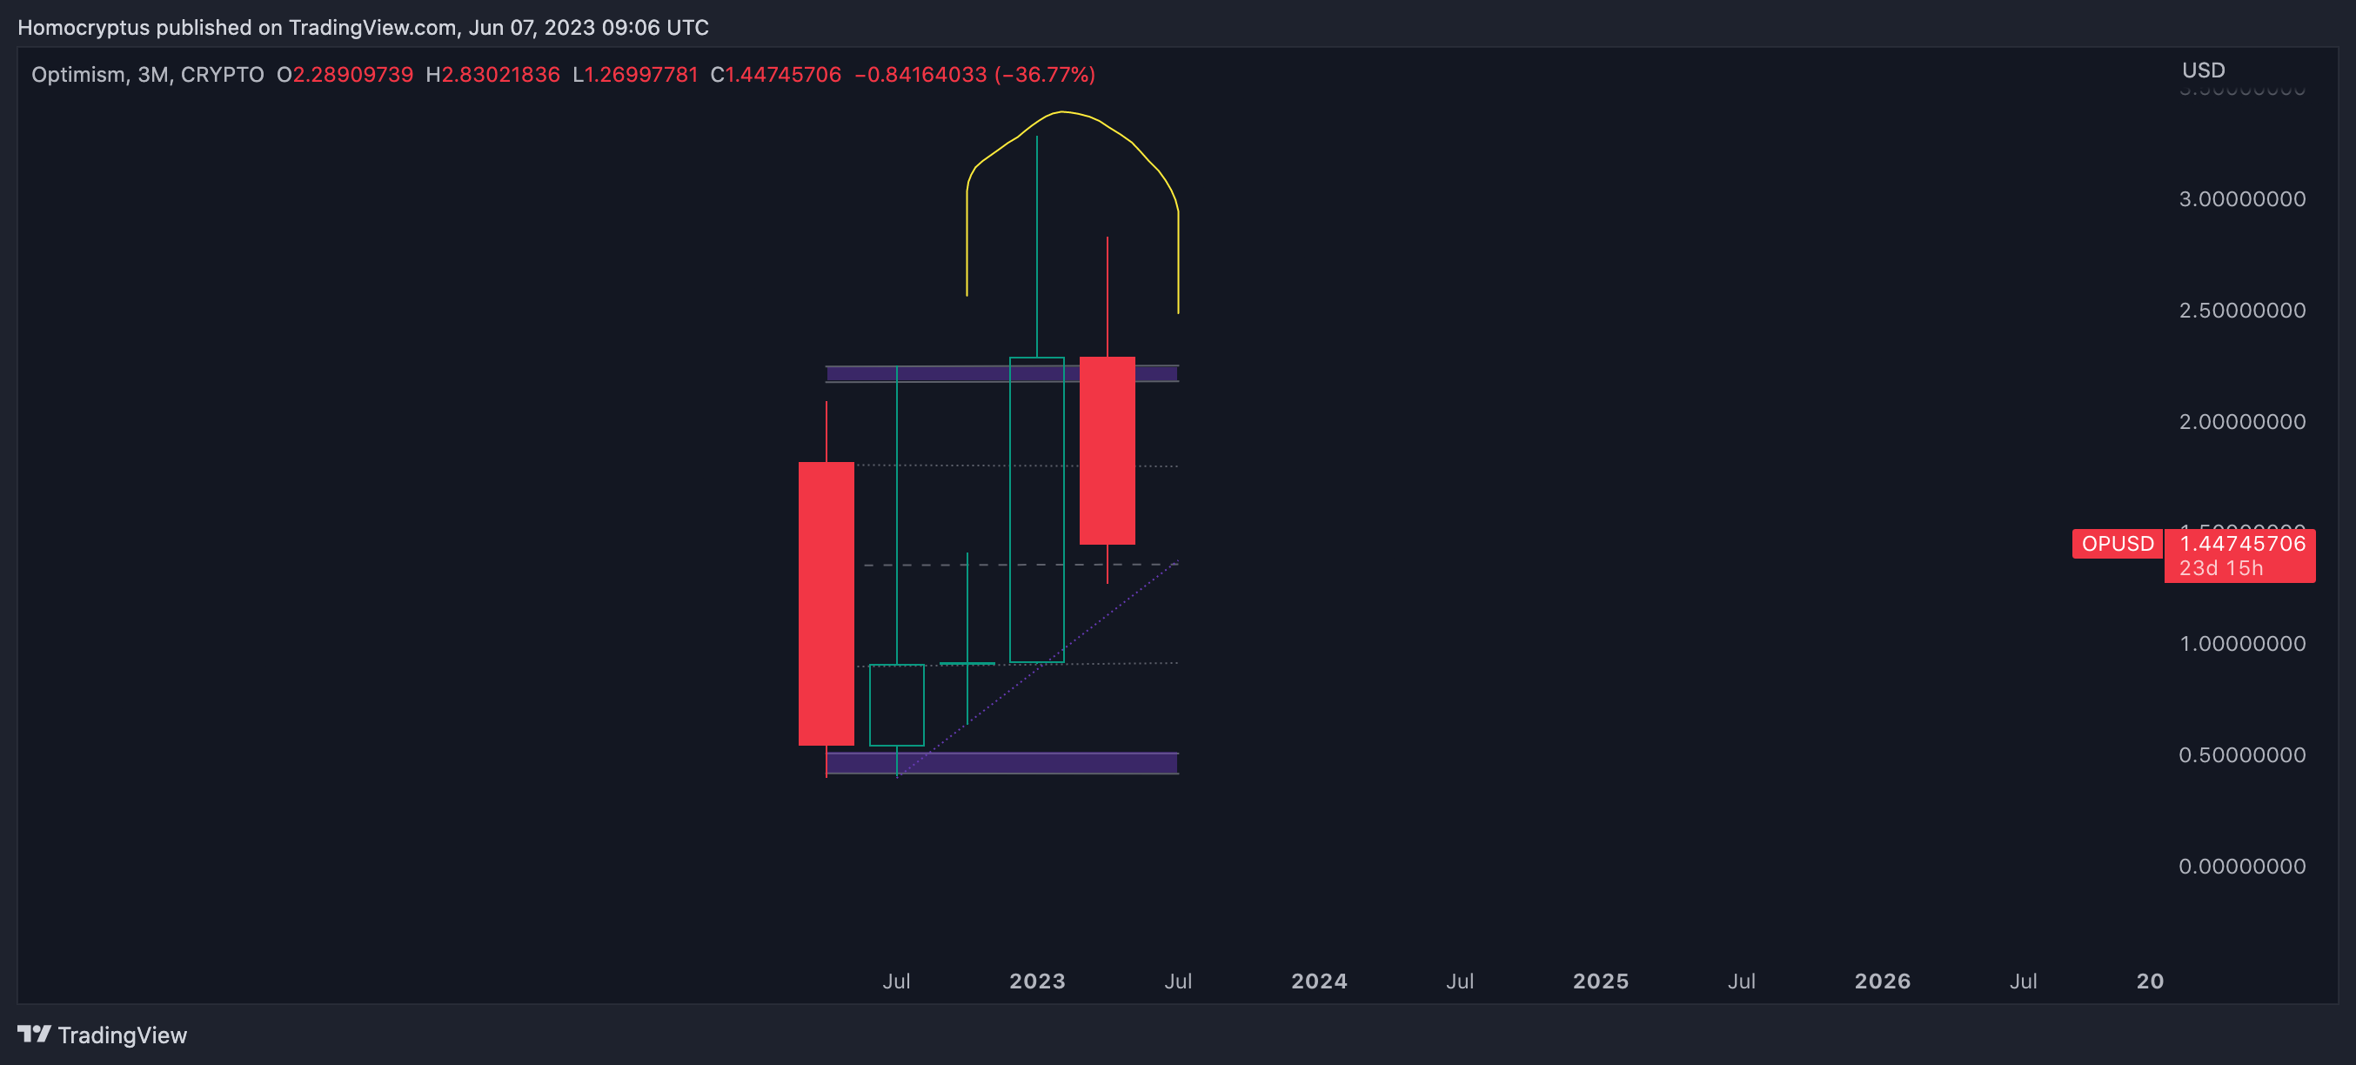Click the 0.00000000 price axis label
Image resolution: width=2356 pixels, height=1065 pixels.
tap(2242, 867)
